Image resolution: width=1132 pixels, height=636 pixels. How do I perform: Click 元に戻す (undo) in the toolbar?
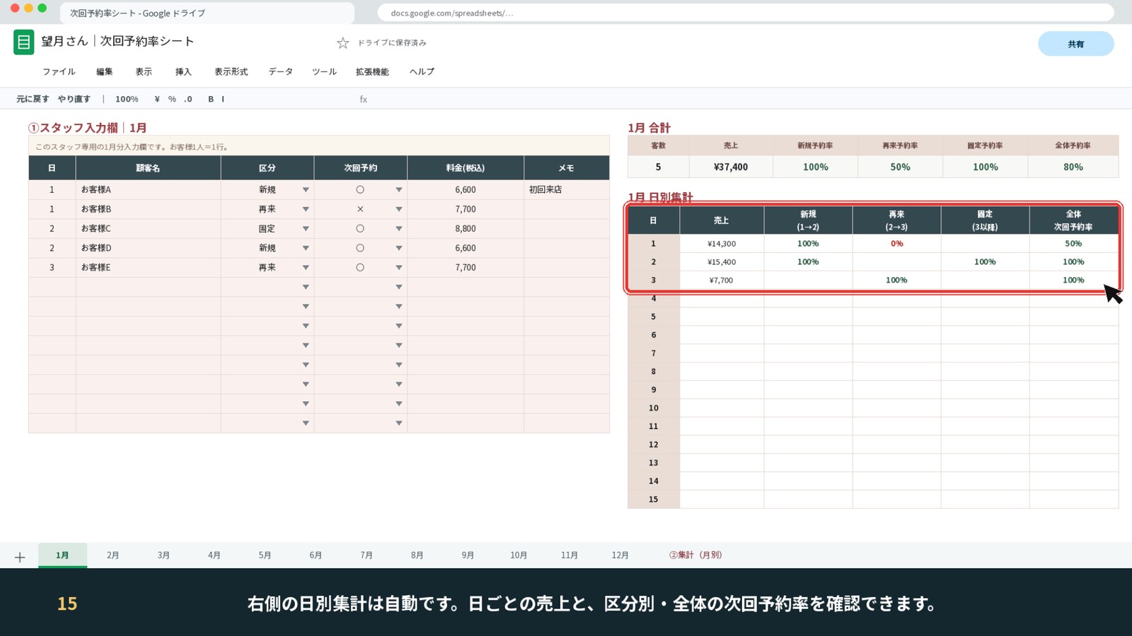click(33, 100)
